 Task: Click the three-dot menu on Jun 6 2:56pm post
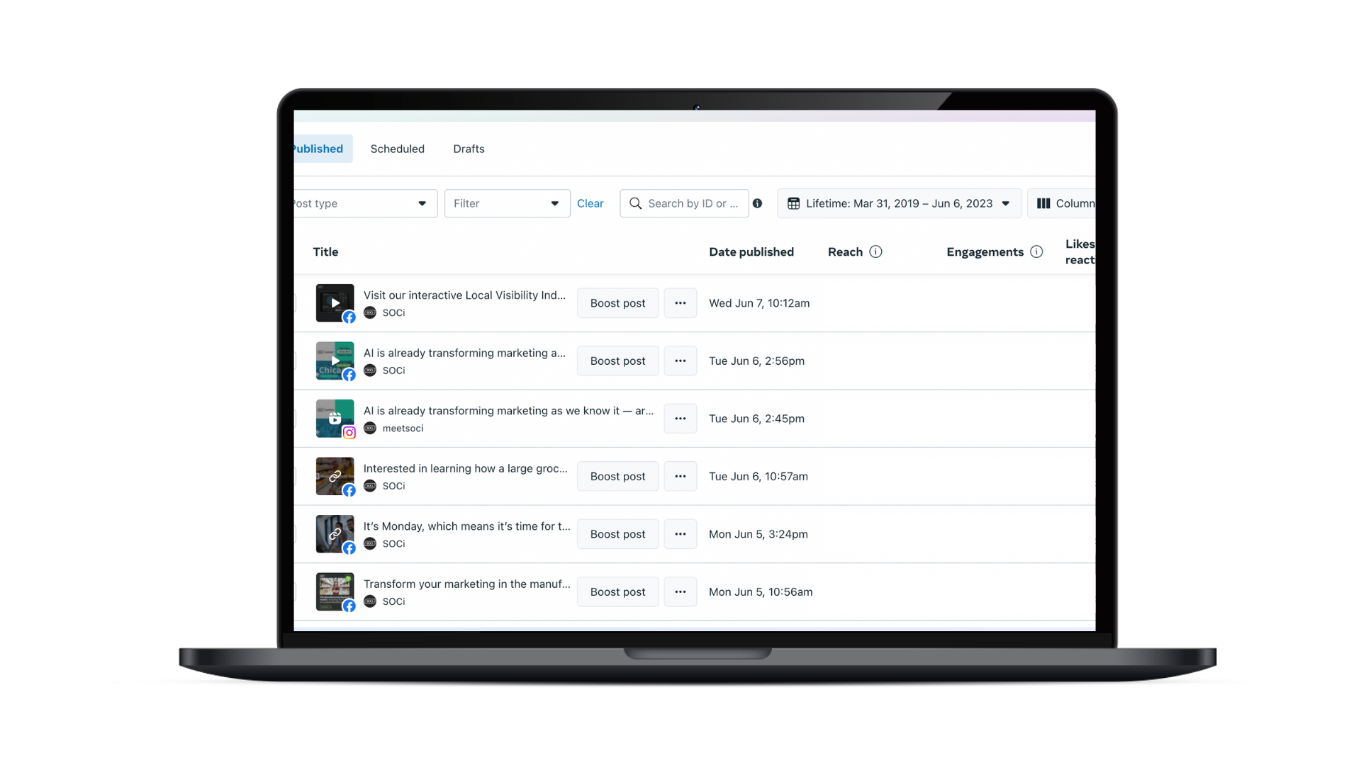coord(680,361)
